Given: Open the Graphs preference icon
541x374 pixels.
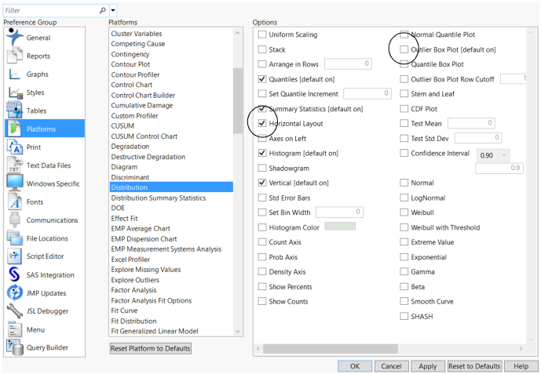Looking at the screenshot, I should click(x=15, y=74).
